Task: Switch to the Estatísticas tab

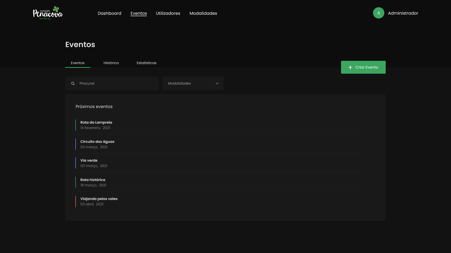Action: click(x=146, y=63)
